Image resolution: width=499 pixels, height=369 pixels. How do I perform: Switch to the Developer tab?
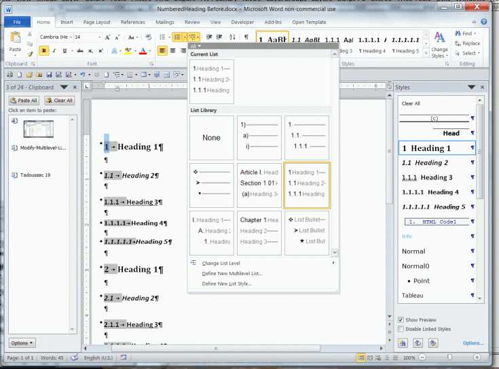coord(242,22)
